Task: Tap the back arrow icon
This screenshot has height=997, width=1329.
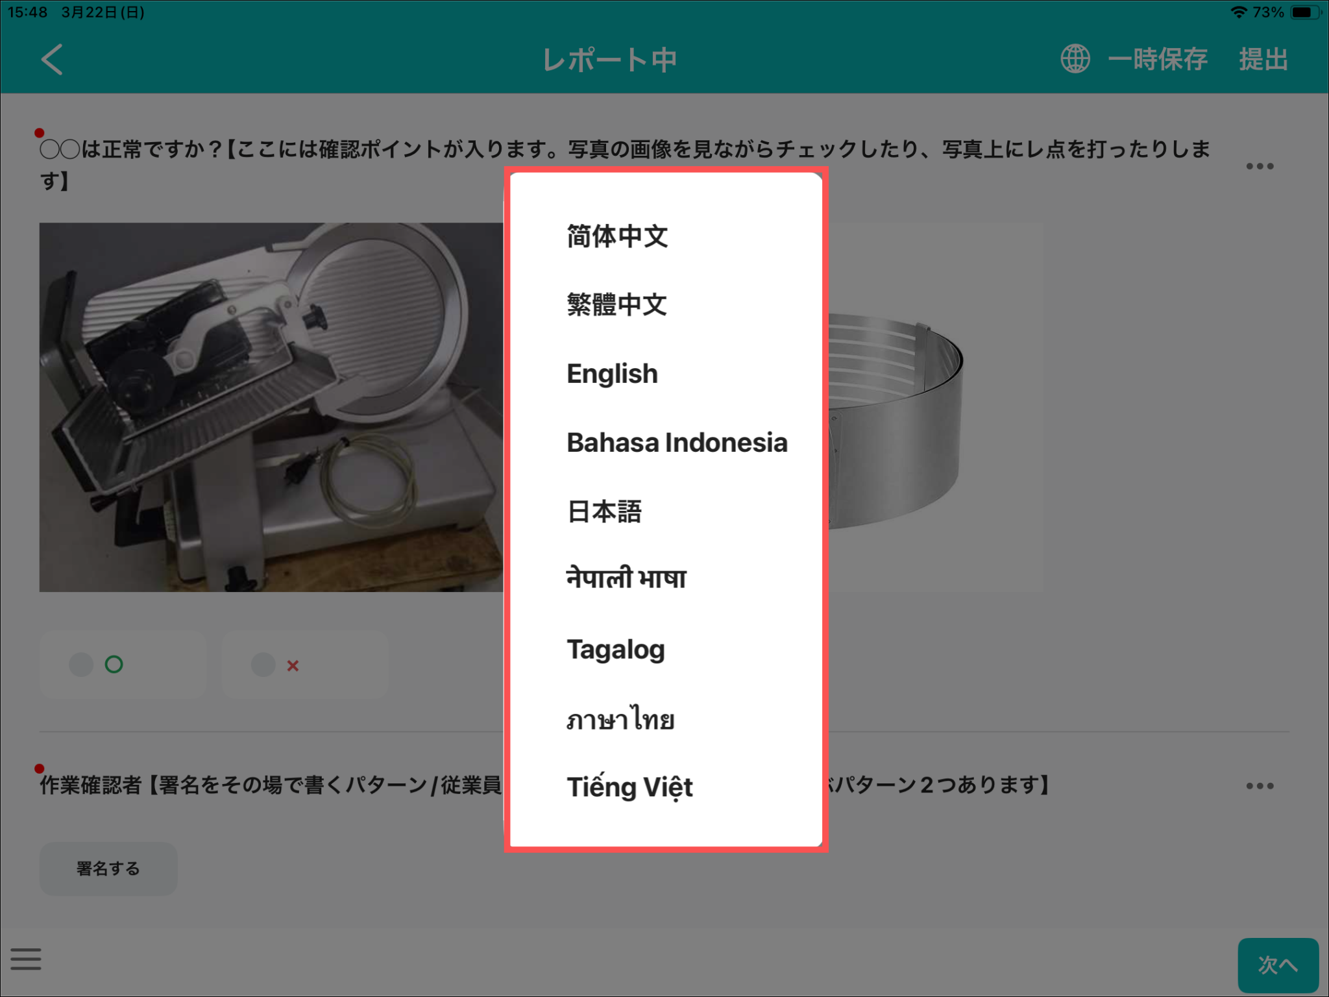Action: click(x=52, y=60)
